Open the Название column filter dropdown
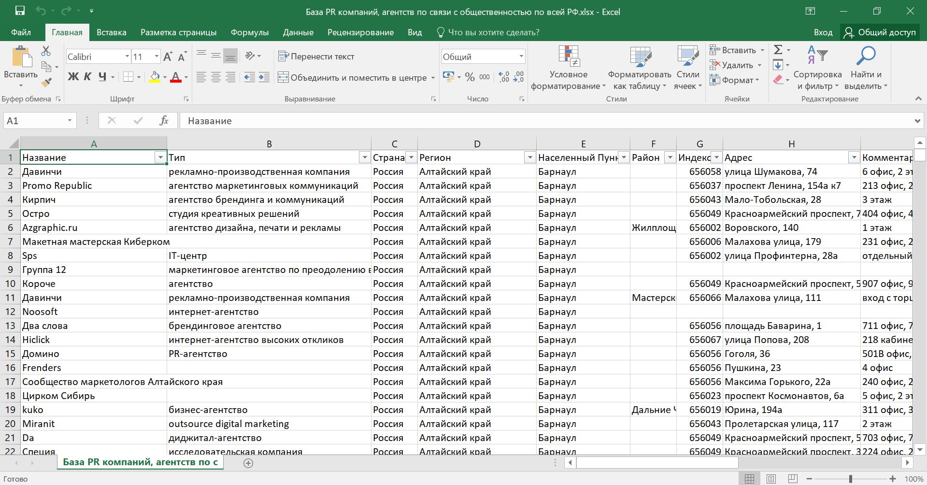Viewport: 927px width, 485px height. click(x=160, y=157)
